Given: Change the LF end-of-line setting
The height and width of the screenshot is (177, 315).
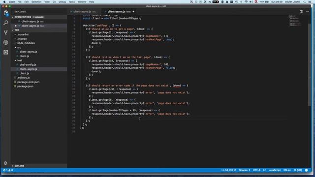Looking at the screenshot, I should tap(265, 170).
